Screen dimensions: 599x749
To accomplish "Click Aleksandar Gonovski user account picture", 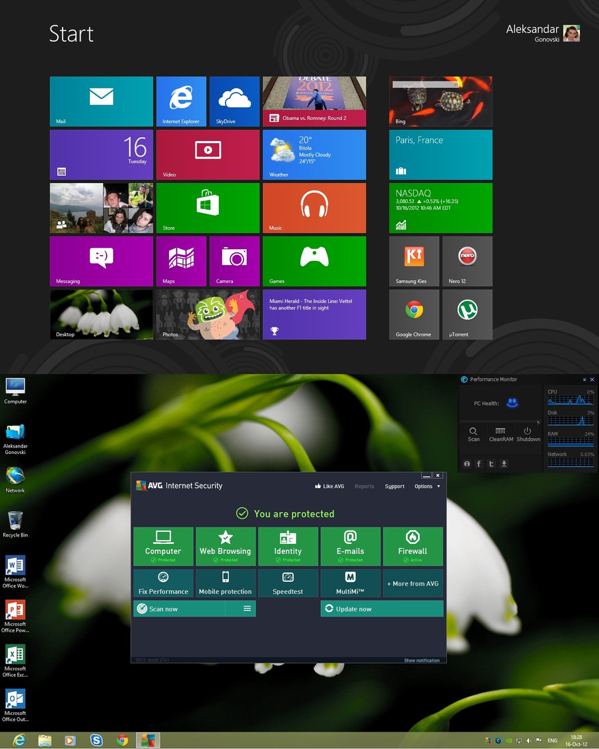I will click(571, 33).
